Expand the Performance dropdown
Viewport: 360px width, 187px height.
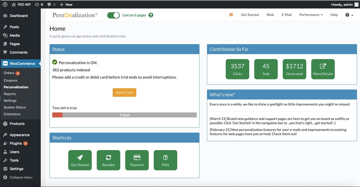click(311, 15)
